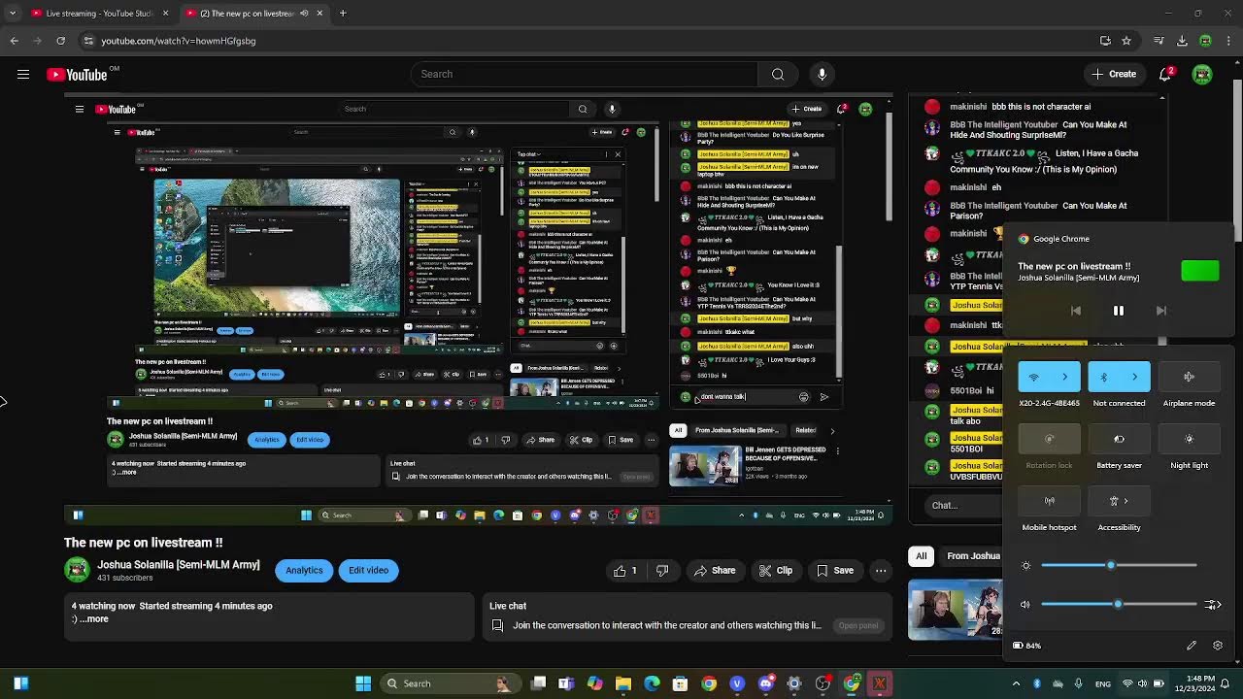This screenshot has width=1243, height=699.
Task: Bookmark this page with the star icon
Action: (1126, 41)
